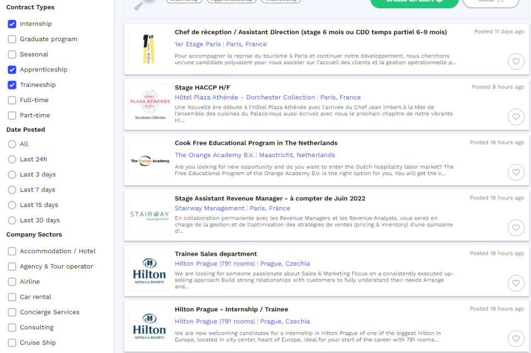
Task: Pick the Last 30 days filter
Action: [x=12, y=220]
